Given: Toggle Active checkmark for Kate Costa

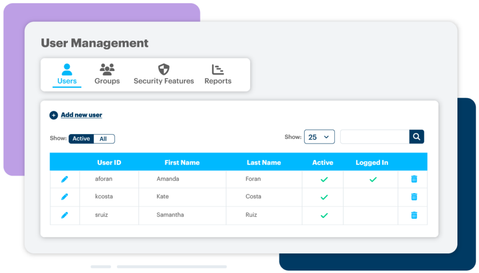Looking at the screenshot, I should (324, 197).
